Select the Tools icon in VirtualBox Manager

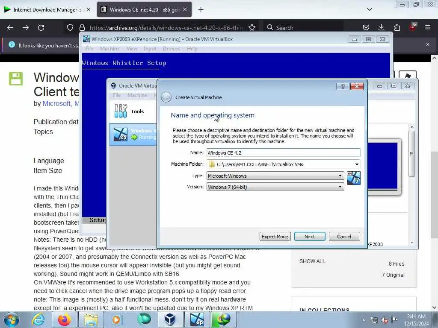click(121, 111)
